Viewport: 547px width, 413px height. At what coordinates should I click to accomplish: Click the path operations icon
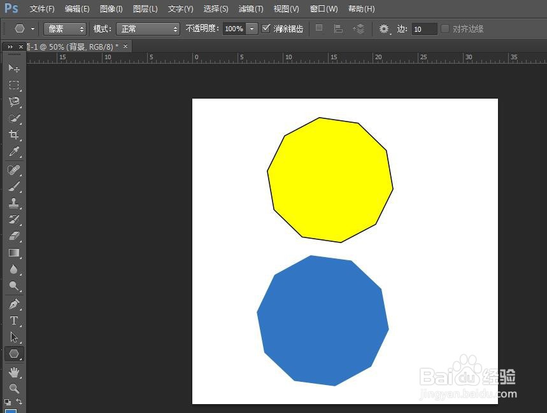click(319, 28)
